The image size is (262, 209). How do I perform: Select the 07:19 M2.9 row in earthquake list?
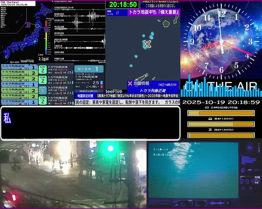pos(19,96)
